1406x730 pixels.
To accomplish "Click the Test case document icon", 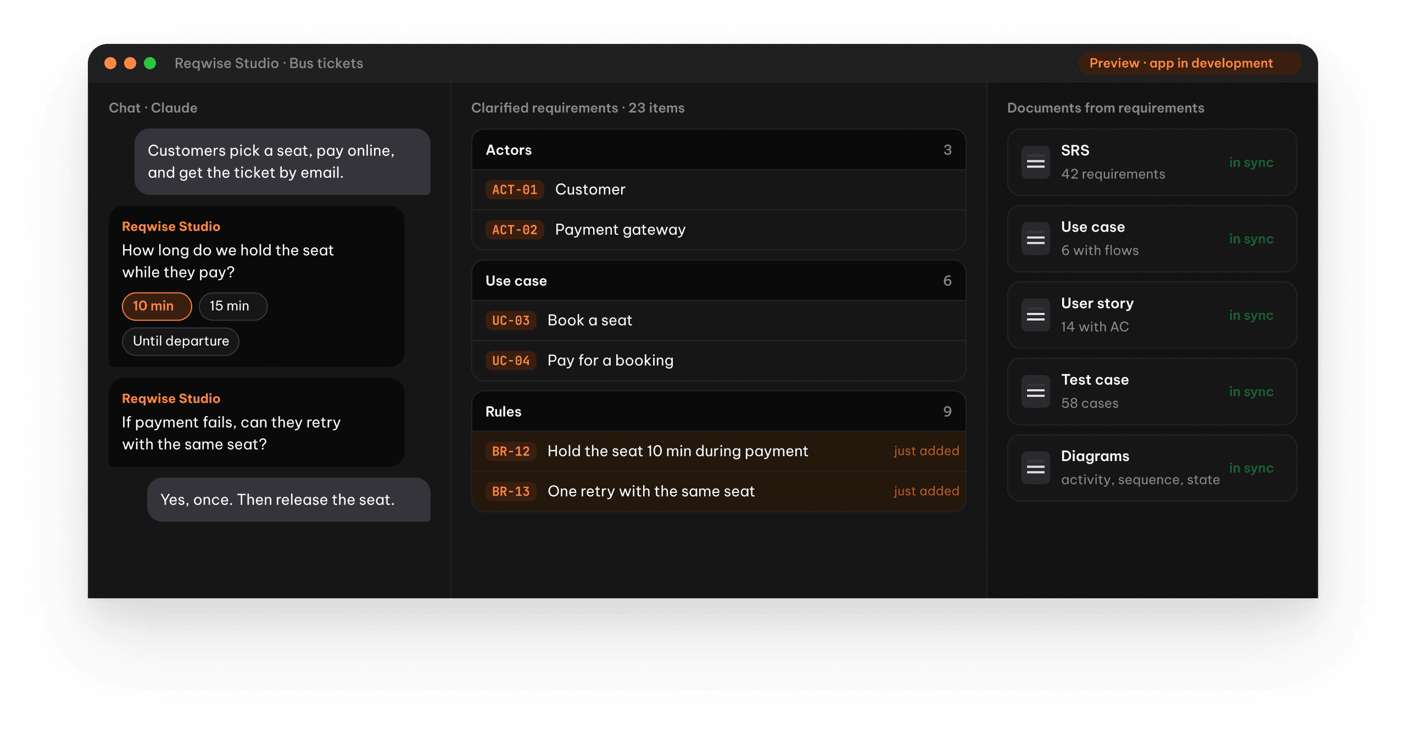I will (x=1035, y=391).
